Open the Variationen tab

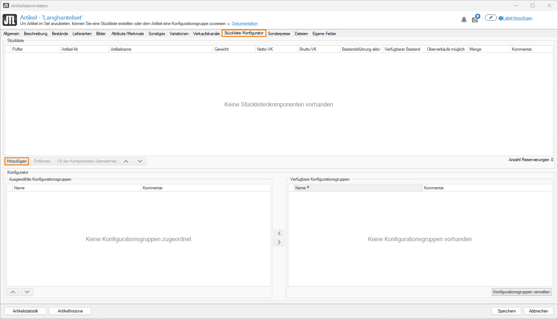[179, 34]
